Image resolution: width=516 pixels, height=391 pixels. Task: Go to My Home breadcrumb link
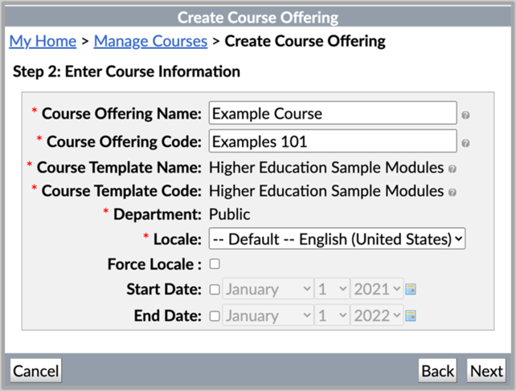43,42
